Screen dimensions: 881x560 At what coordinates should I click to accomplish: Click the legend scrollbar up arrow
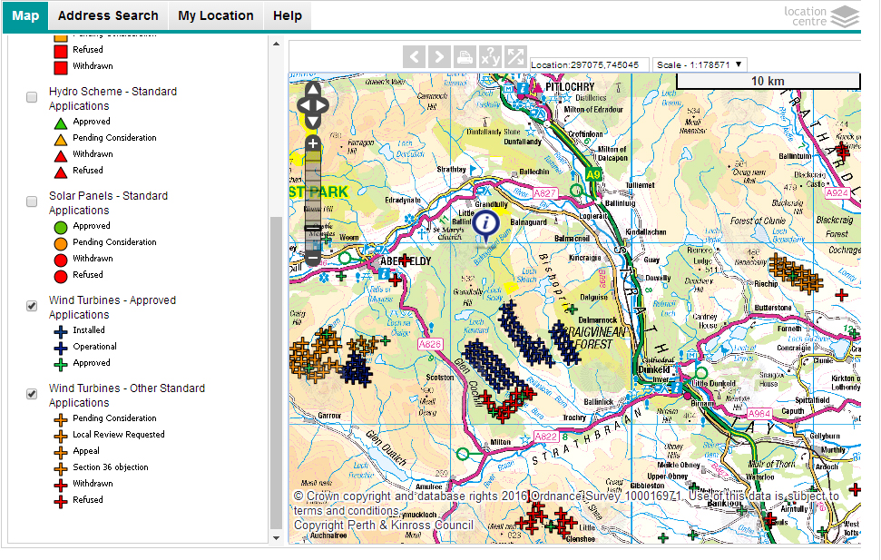[x=276, y=44]
